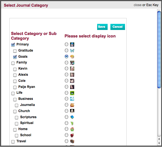This screenshot has height=147, width=162.
Task: Choose the radio button for Kevin's photo icon
Action: pyautogui.click(x=67, y=69)
